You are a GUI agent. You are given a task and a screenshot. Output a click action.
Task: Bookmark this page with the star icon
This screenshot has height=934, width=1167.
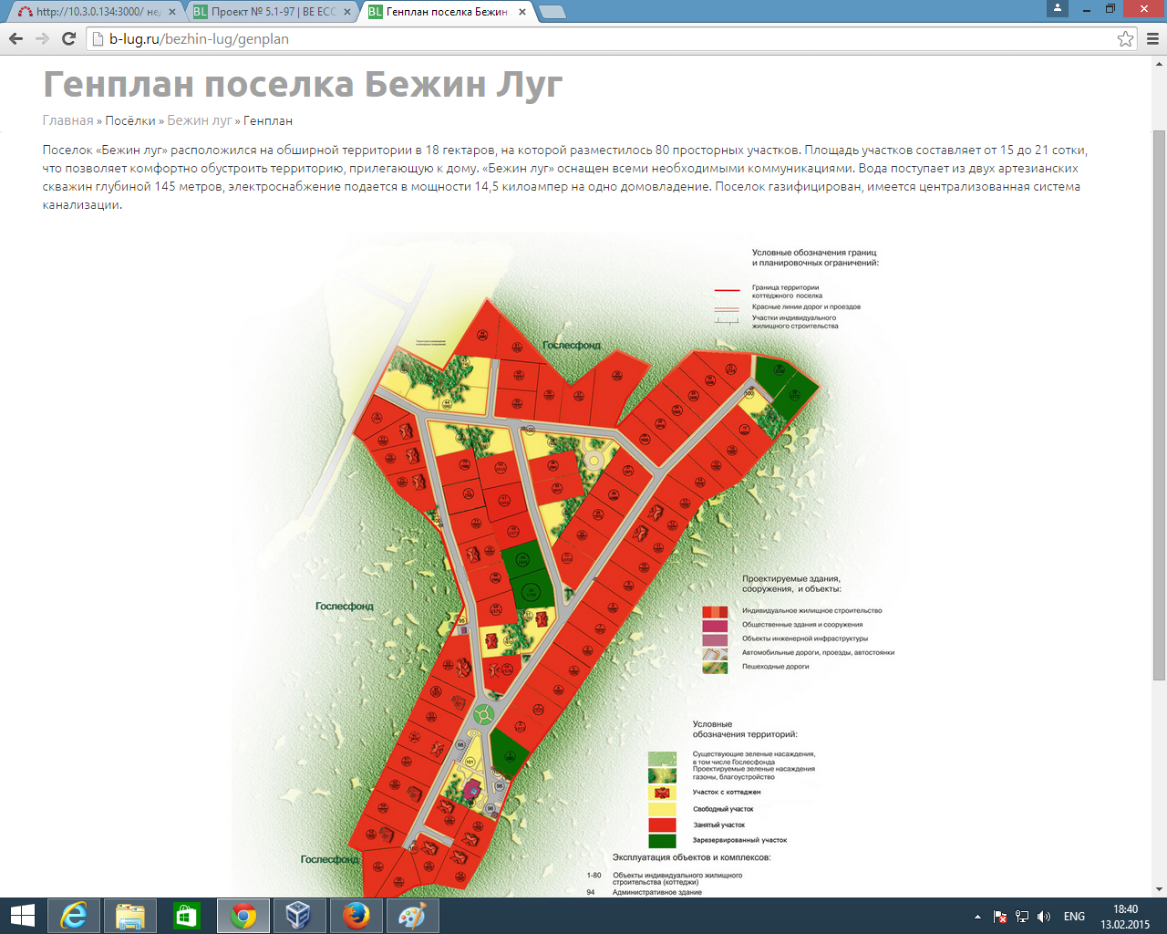1125,38
